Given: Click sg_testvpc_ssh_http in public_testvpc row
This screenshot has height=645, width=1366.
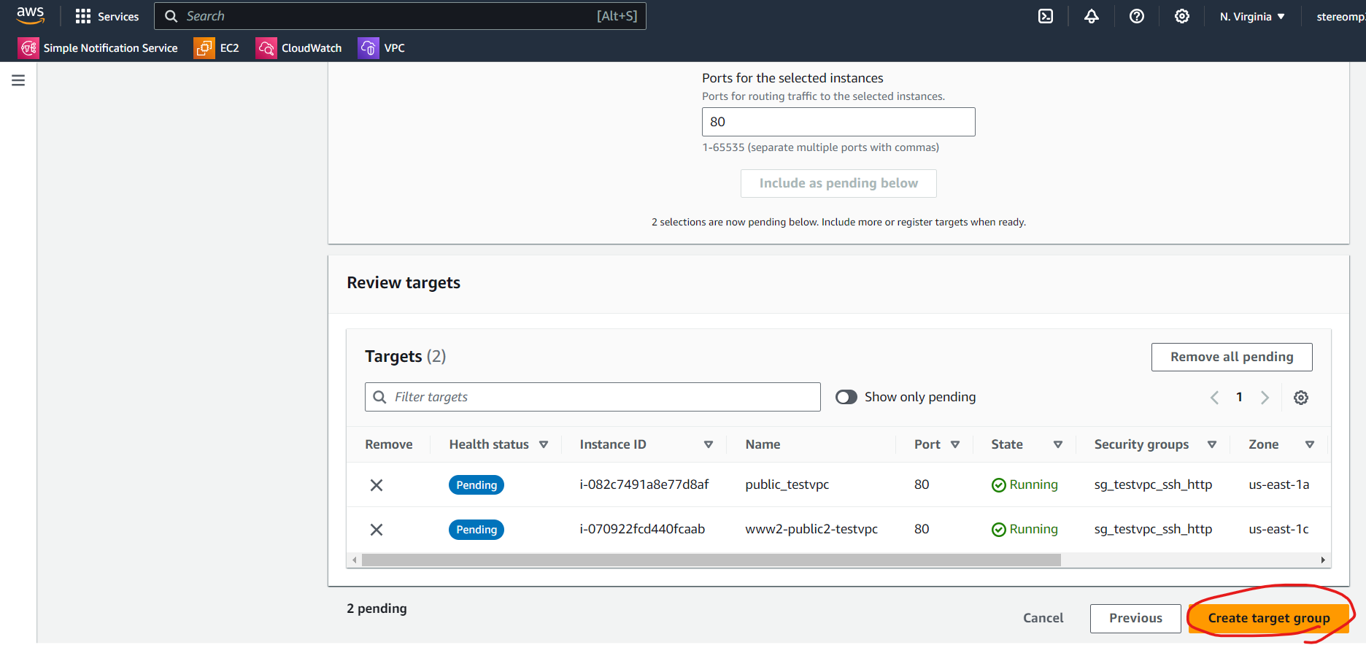Looking at the screenshot, I should [1153, 484].
